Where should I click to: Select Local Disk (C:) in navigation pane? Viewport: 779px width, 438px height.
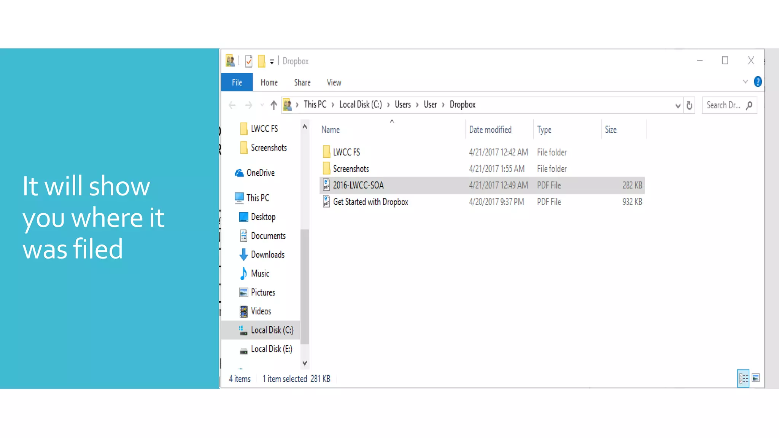pos(261,330)
